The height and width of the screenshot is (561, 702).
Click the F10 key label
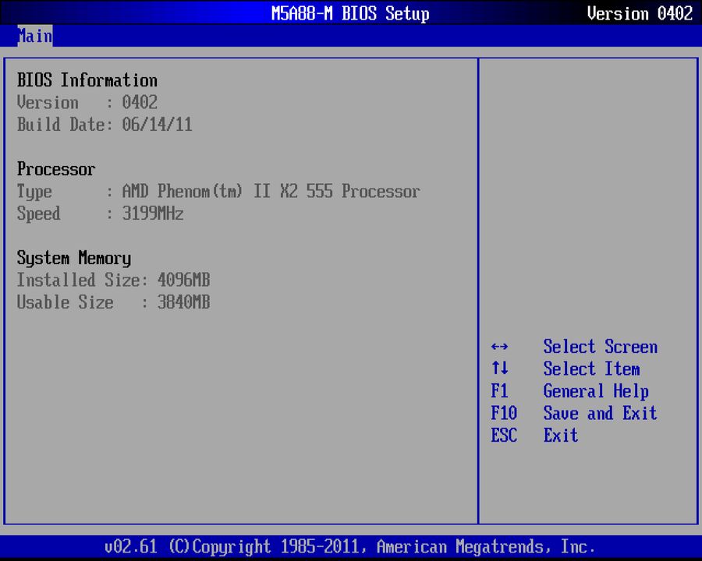504,413
